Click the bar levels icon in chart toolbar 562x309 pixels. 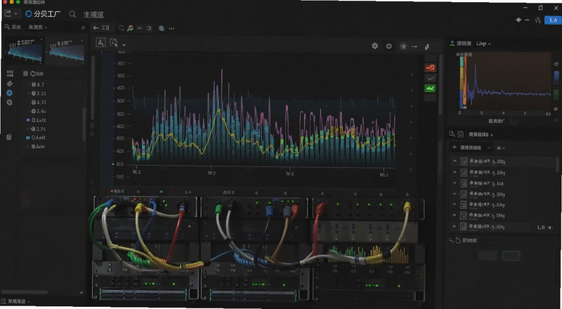tap(427, 46)
